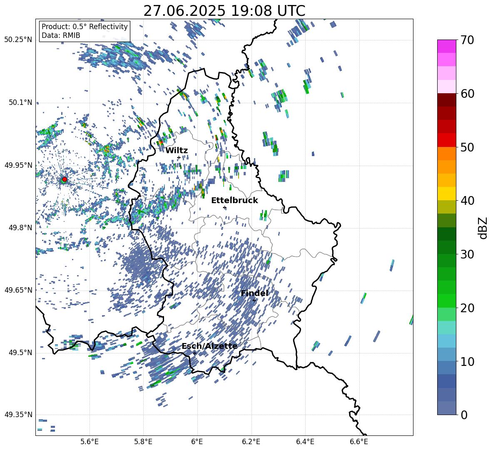The width and height of the screenshot is (493, 450).
Task: Click the 49.95°N latitude label
Action: click(18, 165)
